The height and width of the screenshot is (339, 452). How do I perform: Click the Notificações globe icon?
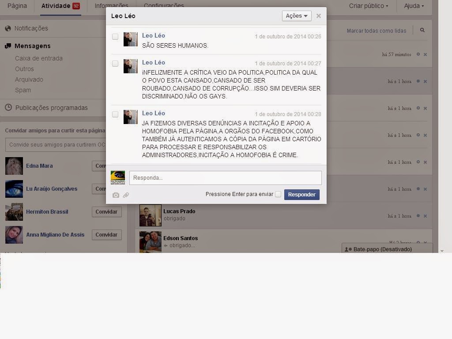[8, 28]
